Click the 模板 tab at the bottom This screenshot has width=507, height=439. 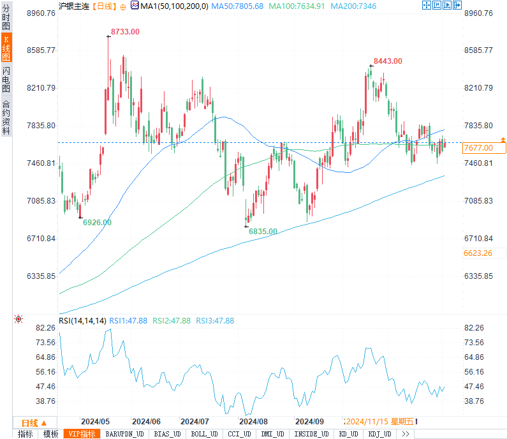pyautogui.click(x=50, y=434)
